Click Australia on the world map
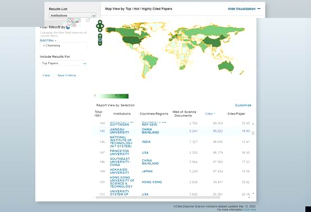Image resolution: width=311 pixels, height=212 pixels. click(226, 66)
